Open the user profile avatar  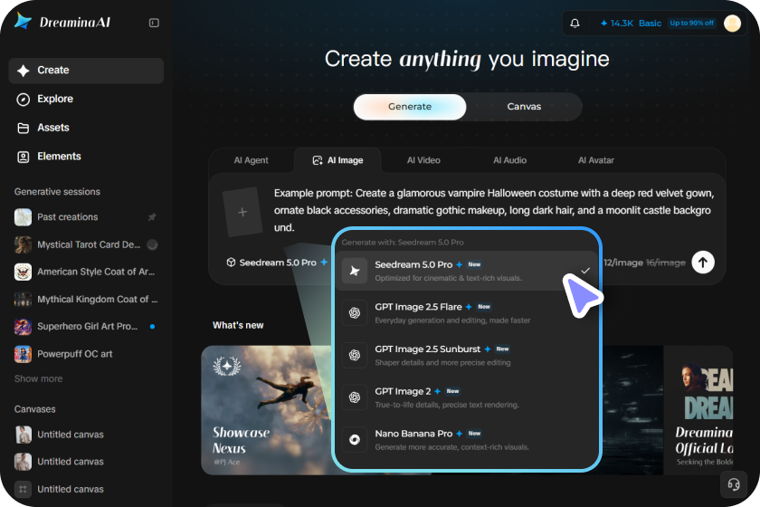click(732, 23)
